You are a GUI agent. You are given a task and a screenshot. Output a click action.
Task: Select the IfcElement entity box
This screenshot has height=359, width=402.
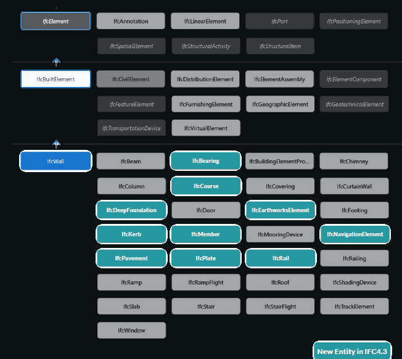[55, 21]
